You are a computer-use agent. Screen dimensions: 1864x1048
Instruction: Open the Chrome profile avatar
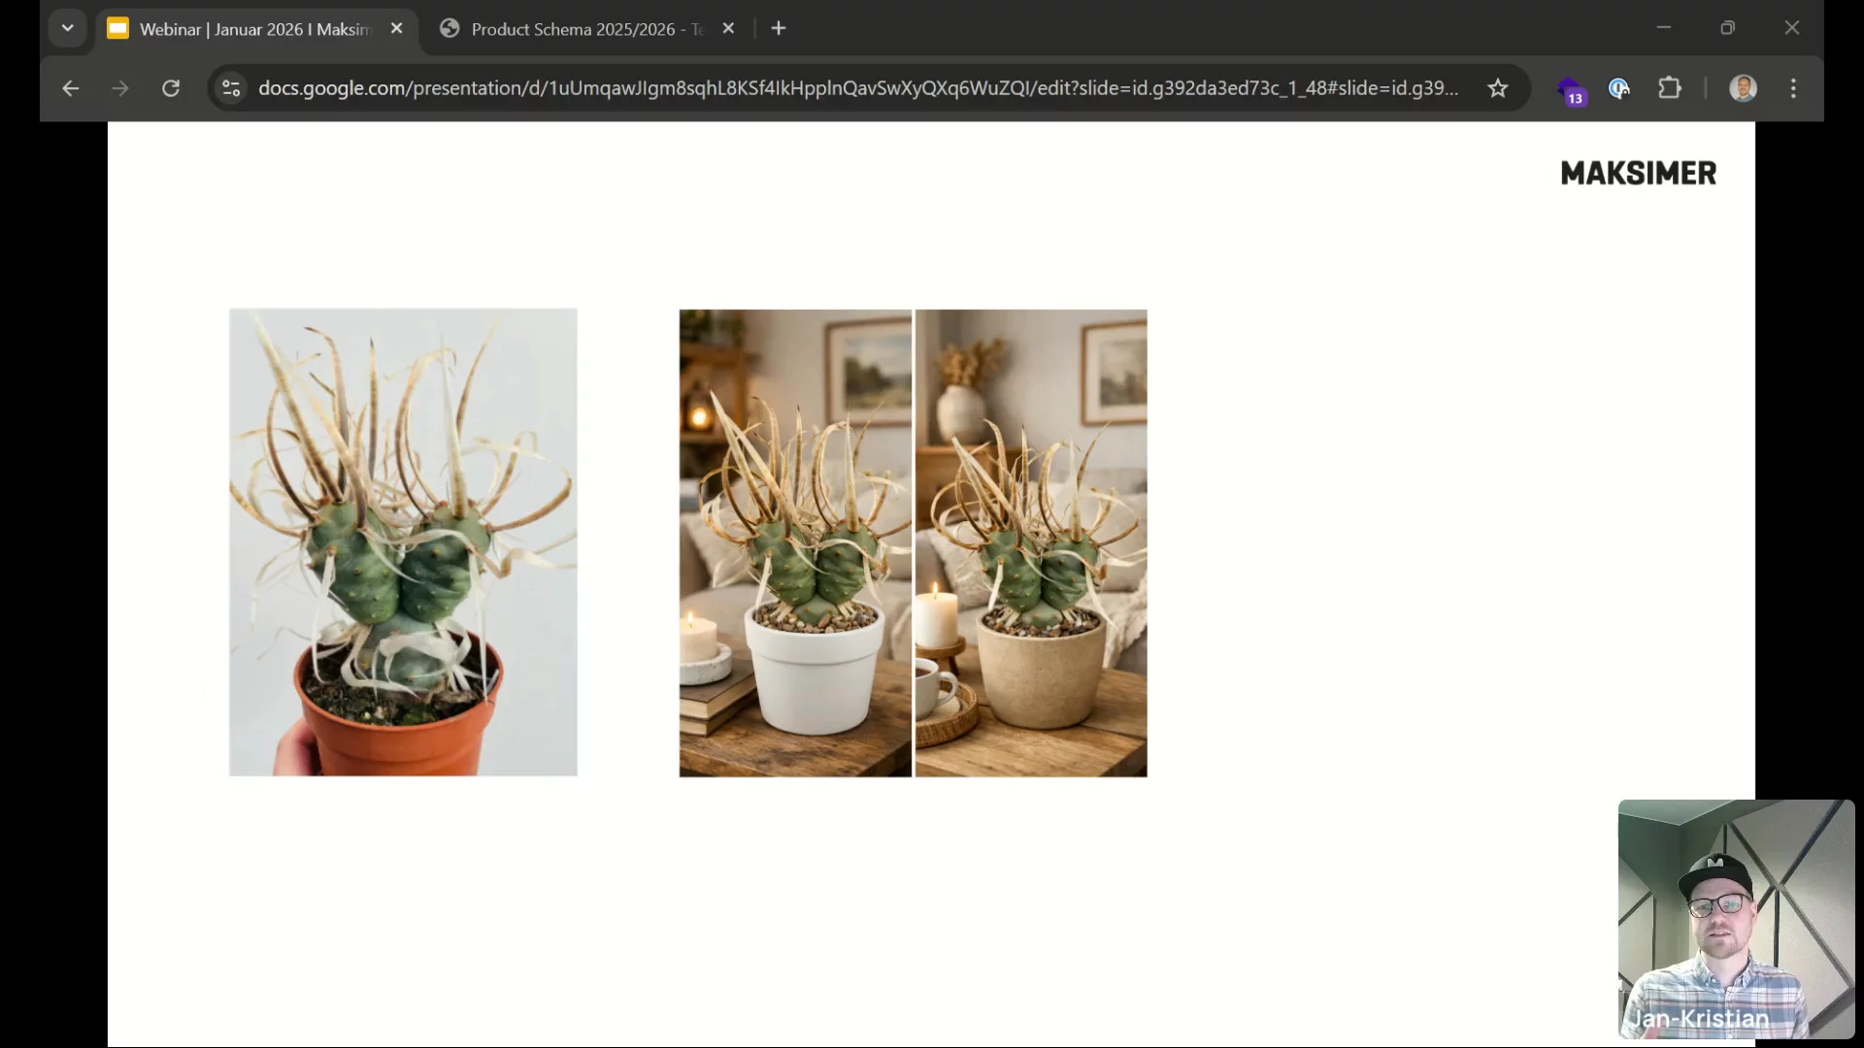(x=1743, y=88)
